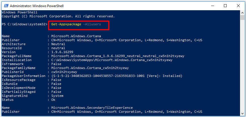The height and width of the screenshot is (117, 246).
Task: Click the SignatureKind System value
Action: coord(57,96)
